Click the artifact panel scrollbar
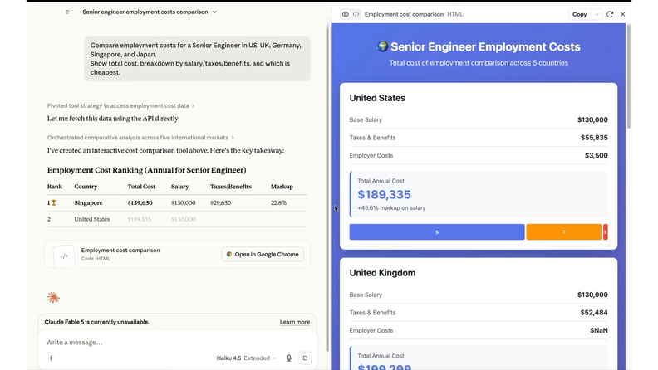 pos(628,76)
